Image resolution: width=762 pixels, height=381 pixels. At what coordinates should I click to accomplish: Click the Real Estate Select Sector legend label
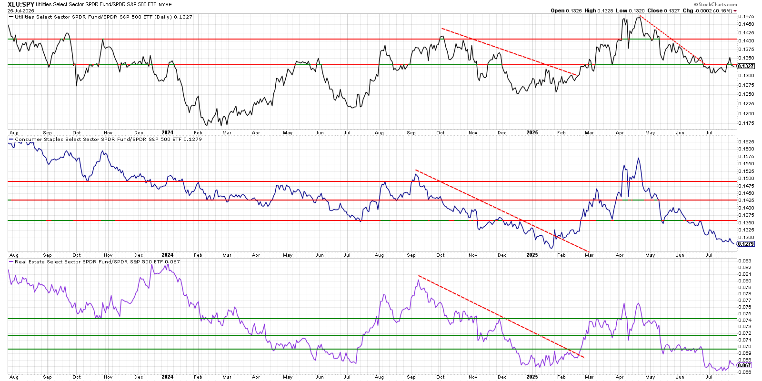click(x=97, y=261)
